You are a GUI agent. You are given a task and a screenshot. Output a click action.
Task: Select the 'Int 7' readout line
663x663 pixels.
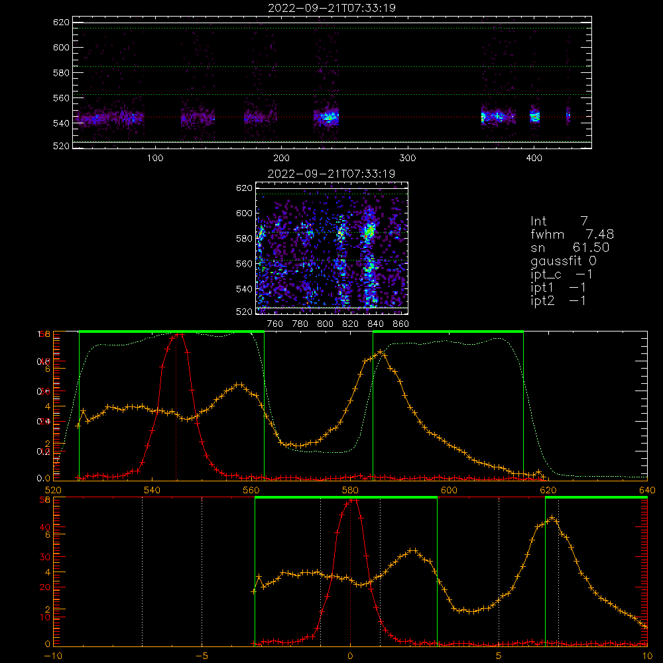(559, 221)
